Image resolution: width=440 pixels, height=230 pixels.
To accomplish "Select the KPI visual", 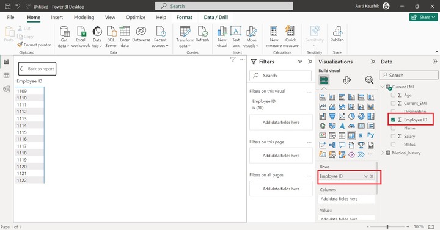I will pos(323,135).
